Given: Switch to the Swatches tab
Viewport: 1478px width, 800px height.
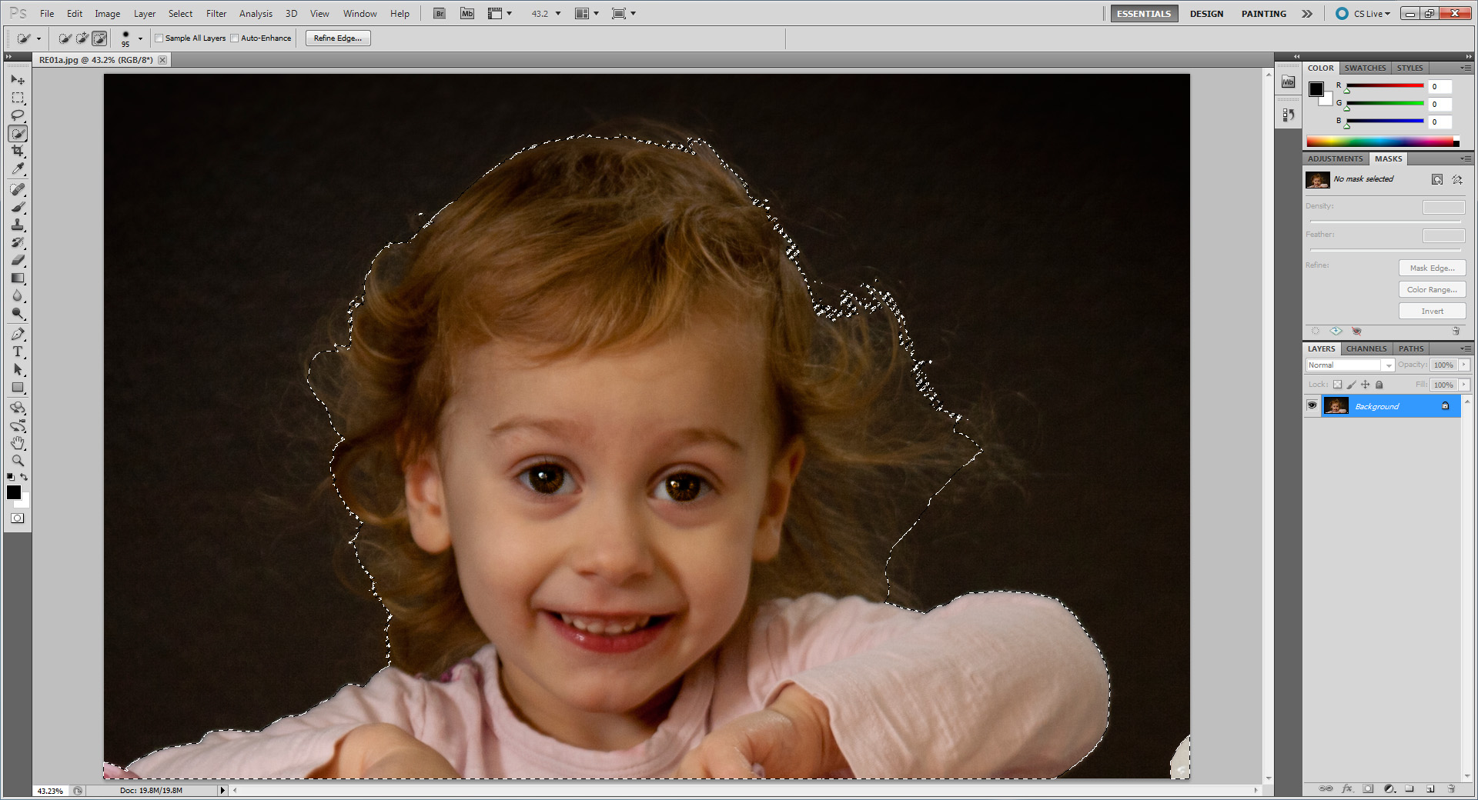Looking at the screenshot, I should [1365, 68].
